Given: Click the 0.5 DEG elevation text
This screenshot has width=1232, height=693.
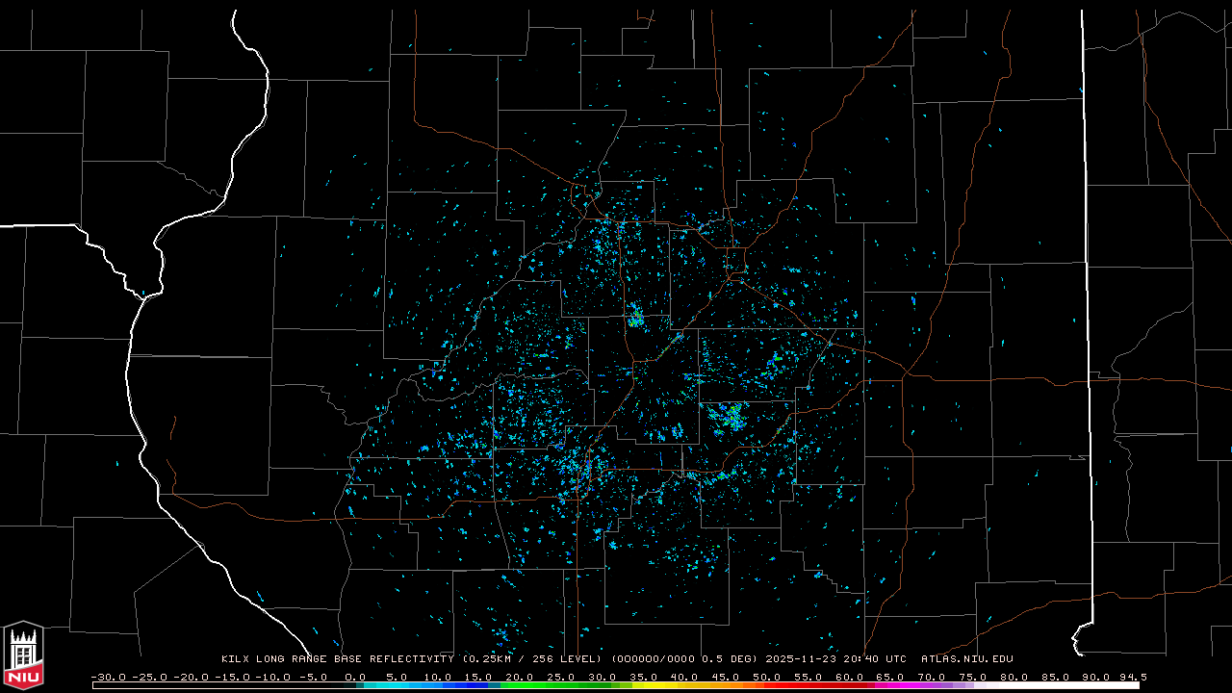Looking at the screenshot, I should [x=729, y=659].
